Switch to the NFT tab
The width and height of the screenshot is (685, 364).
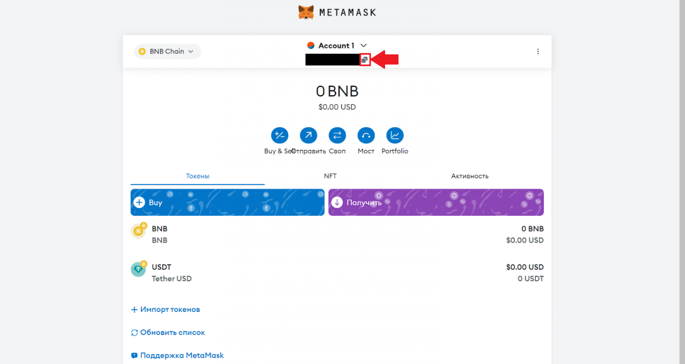[x=330, y=176]
